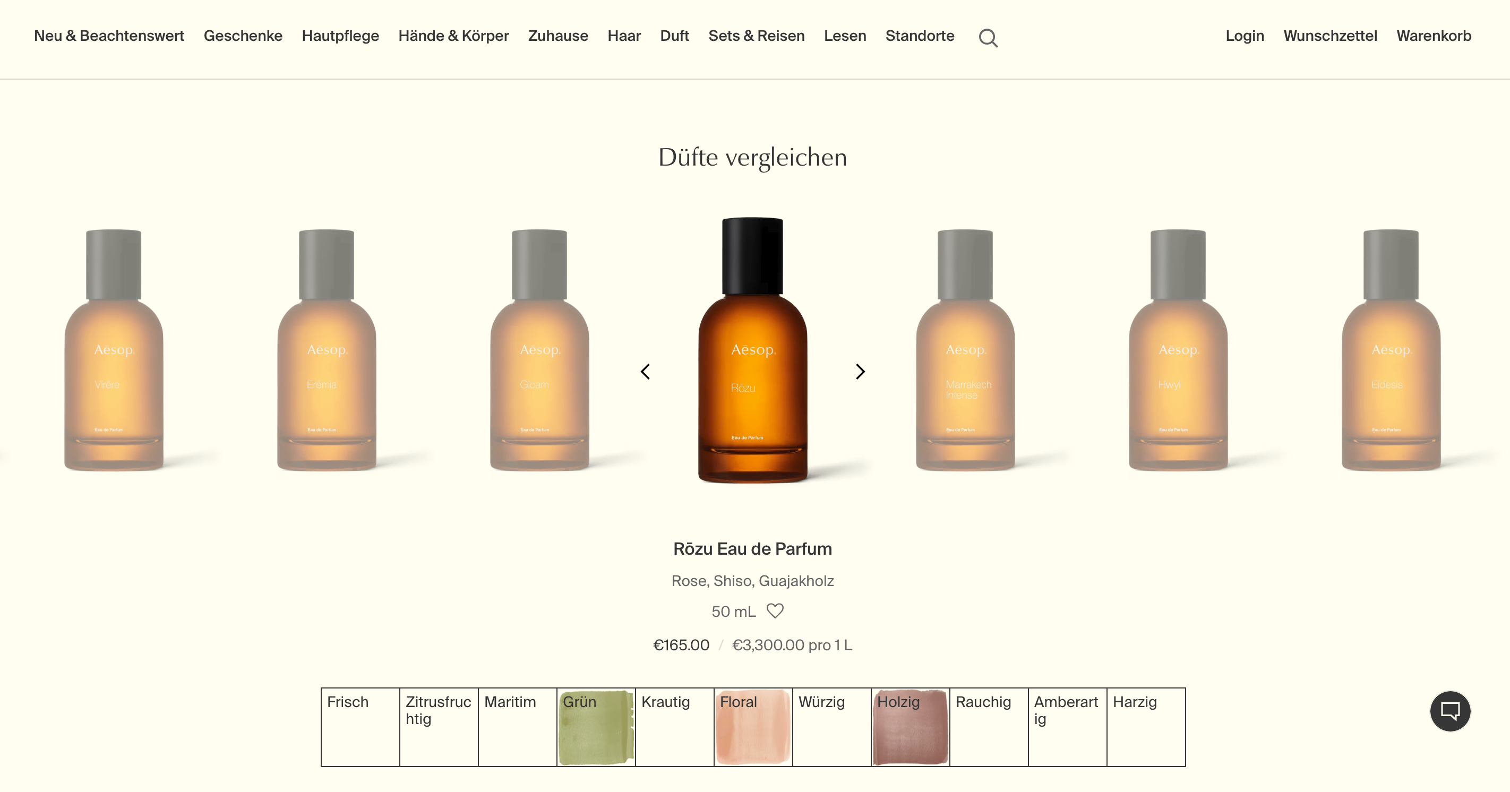Expand the Sets & Reisen menu
Image resolution: width=1510 pixels, height=792 pixels.
(756, 36)
